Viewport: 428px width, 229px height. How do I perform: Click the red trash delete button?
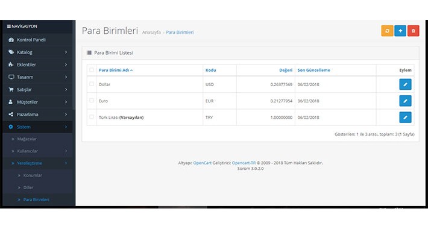[414, 31]
